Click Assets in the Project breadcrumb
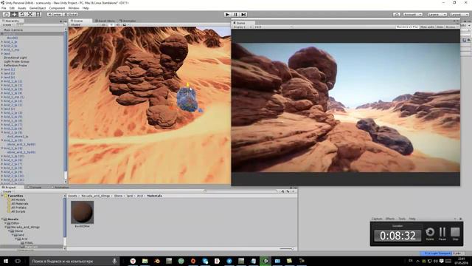 pos(72,196)
